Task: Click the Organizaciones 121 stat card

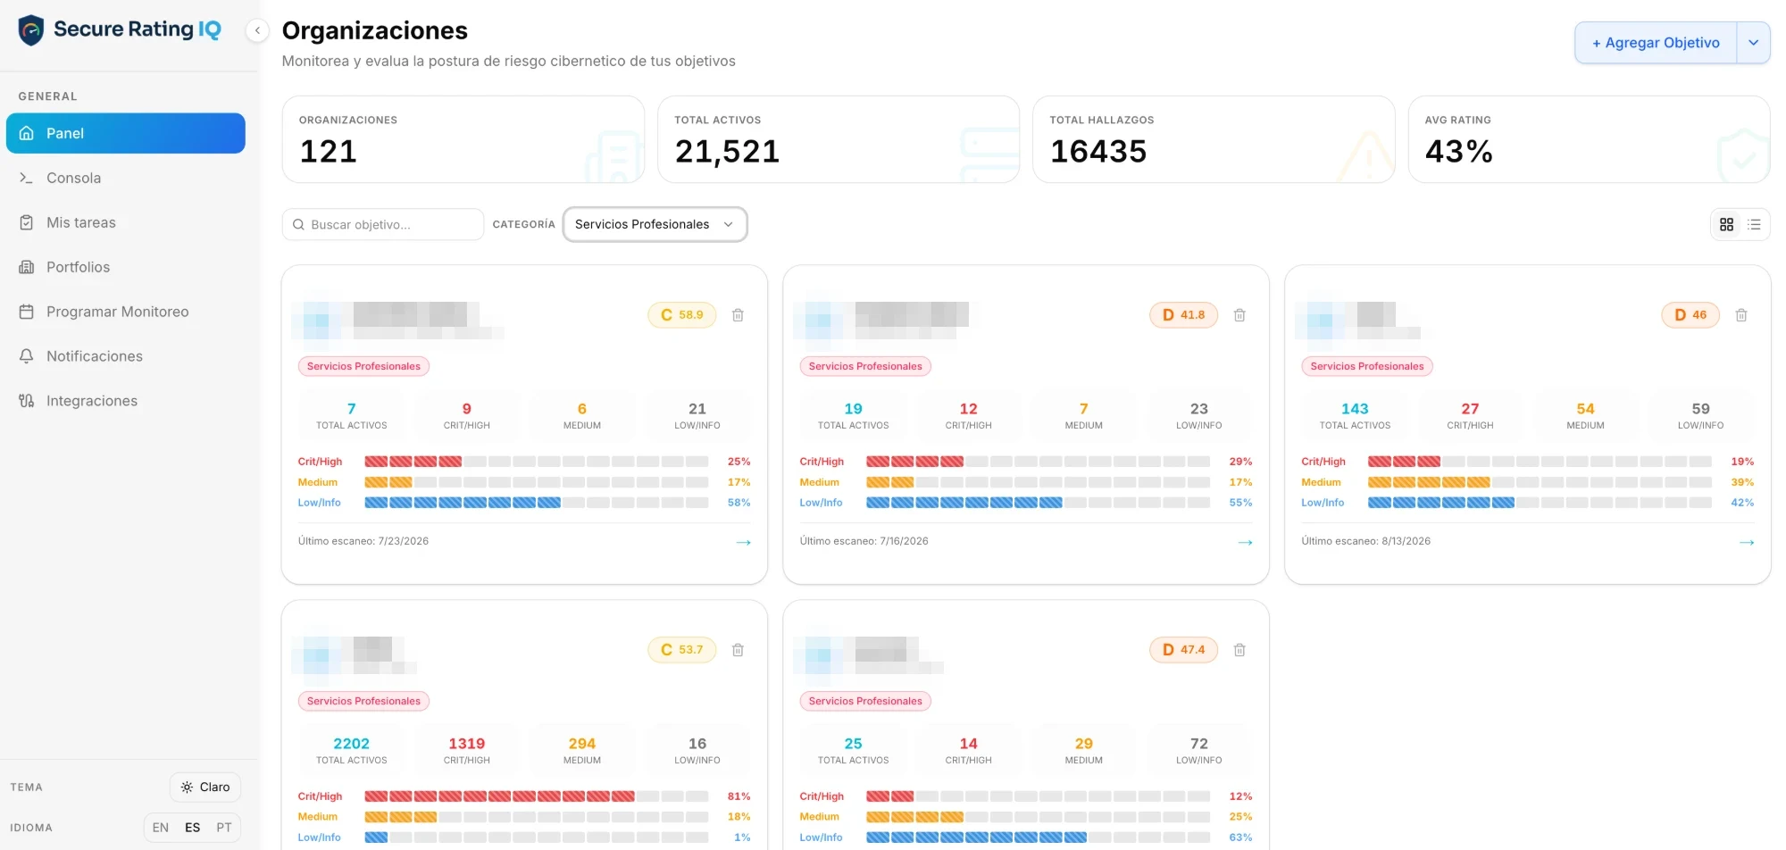Action: pos(463,139)
